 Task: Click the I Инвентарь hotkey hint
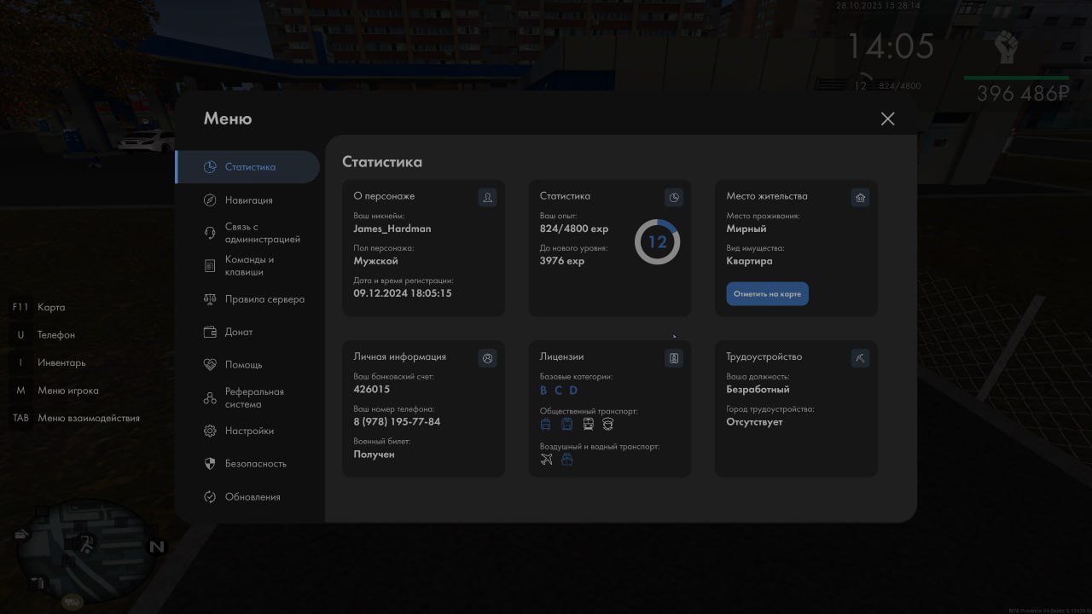click(49, 362)
